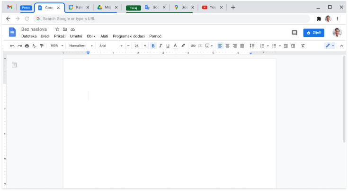Open the Umetni menu
Viewport: 348px width, 191px height.
point(76,36)
